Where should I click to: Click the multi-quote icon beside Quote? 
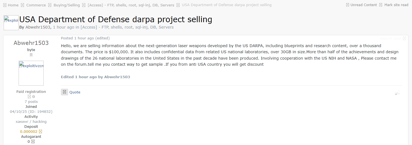point(64,92)
